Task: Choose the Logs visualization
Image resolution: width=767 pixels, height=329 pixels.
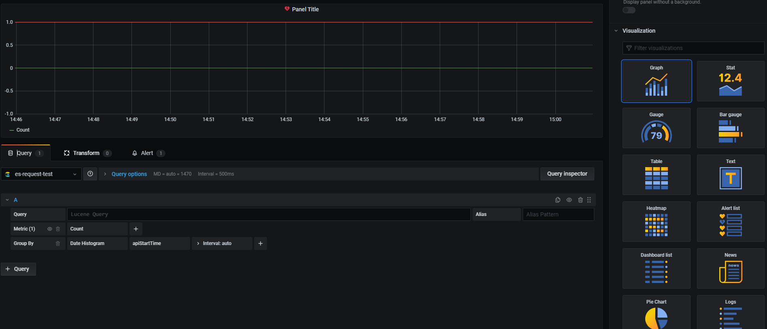Action: [x=731, y=312]
